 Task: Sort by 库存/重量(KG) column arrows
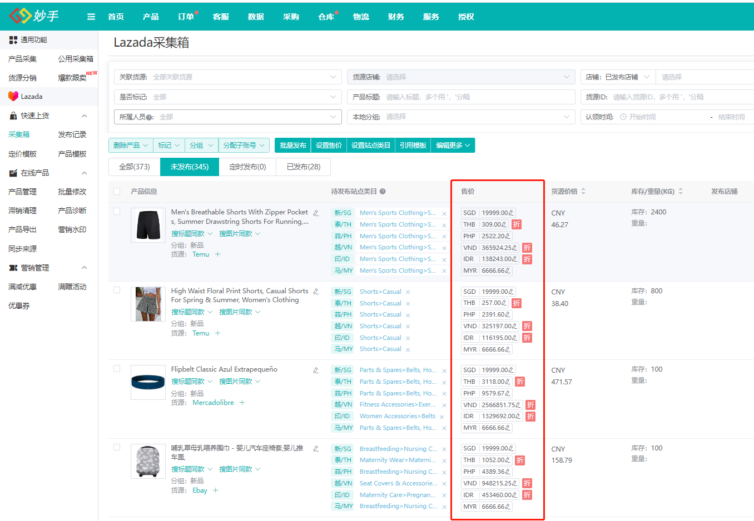(x=681, y=191)
